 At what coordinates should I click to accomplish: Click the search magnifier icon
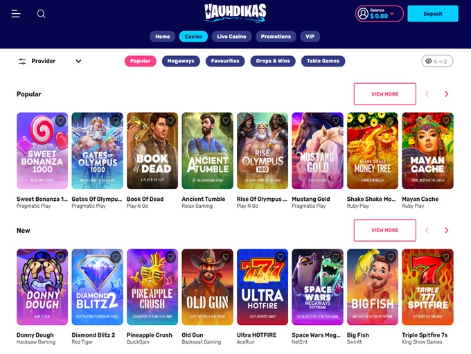41,14
